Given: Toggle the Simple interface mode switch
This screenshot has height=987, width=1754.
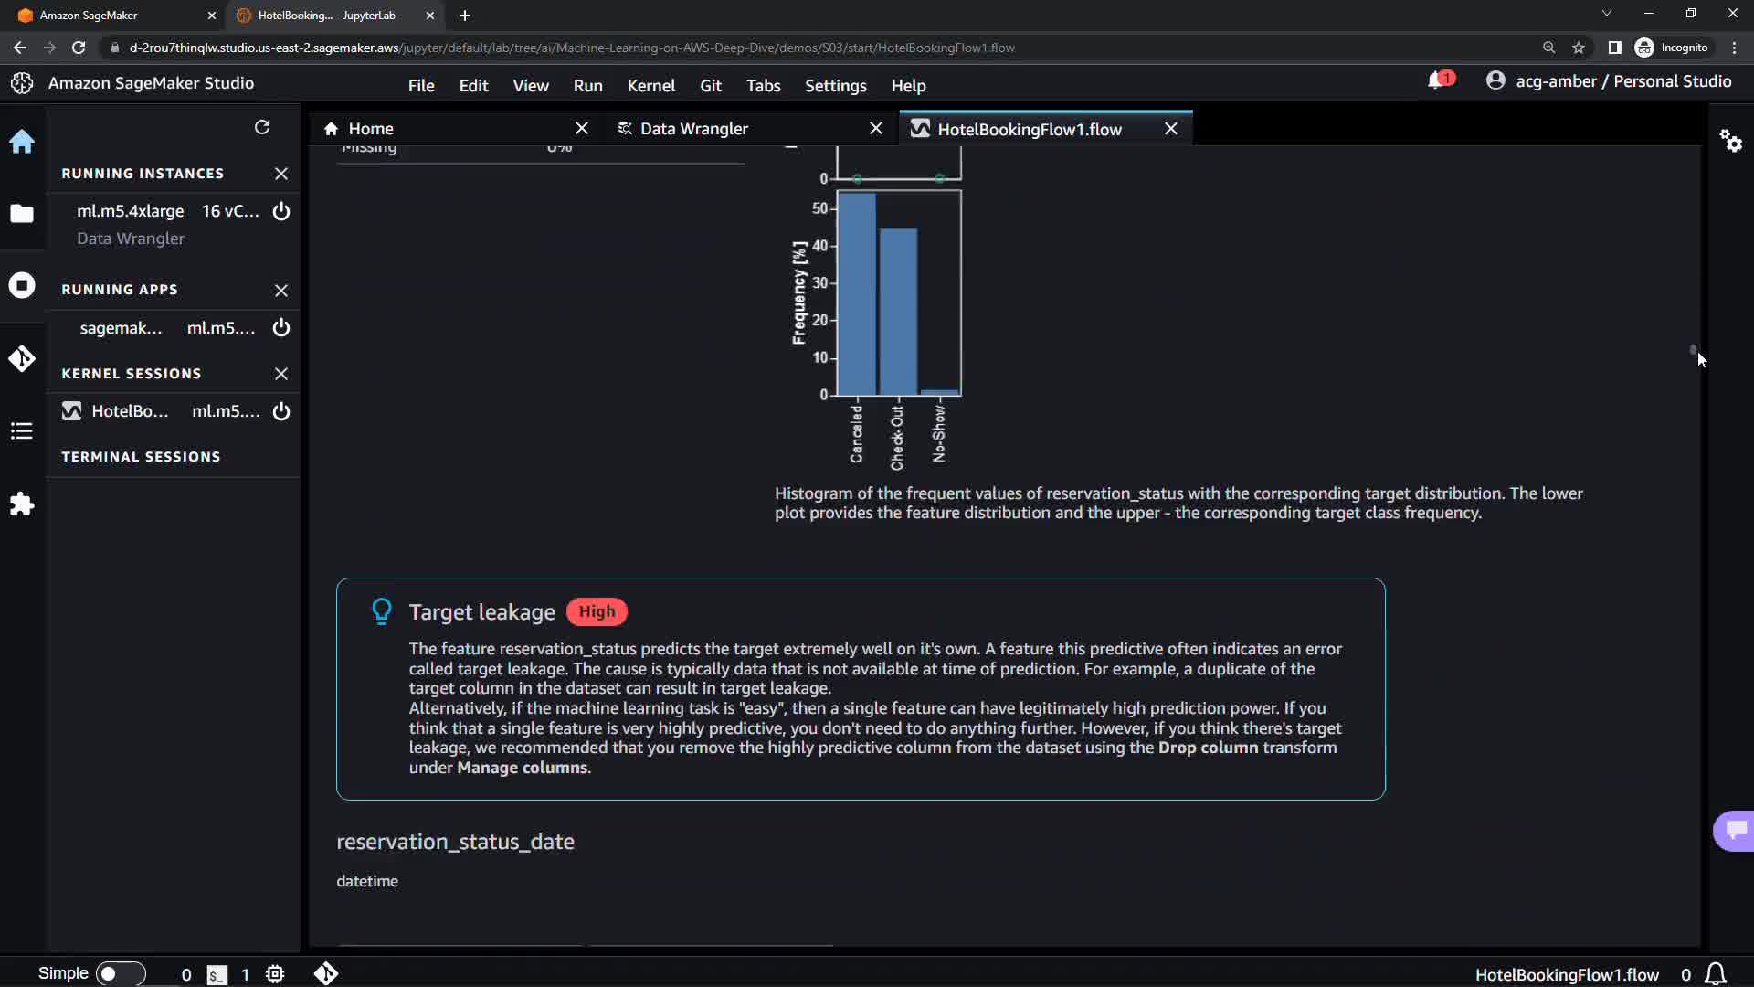Looking at the screenshot, I should 120,974.
